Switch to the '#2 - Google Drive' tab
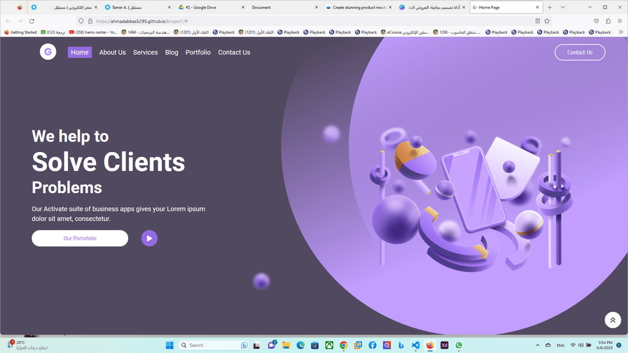This screenshot has height=353, width=628. tap(212, 7)
